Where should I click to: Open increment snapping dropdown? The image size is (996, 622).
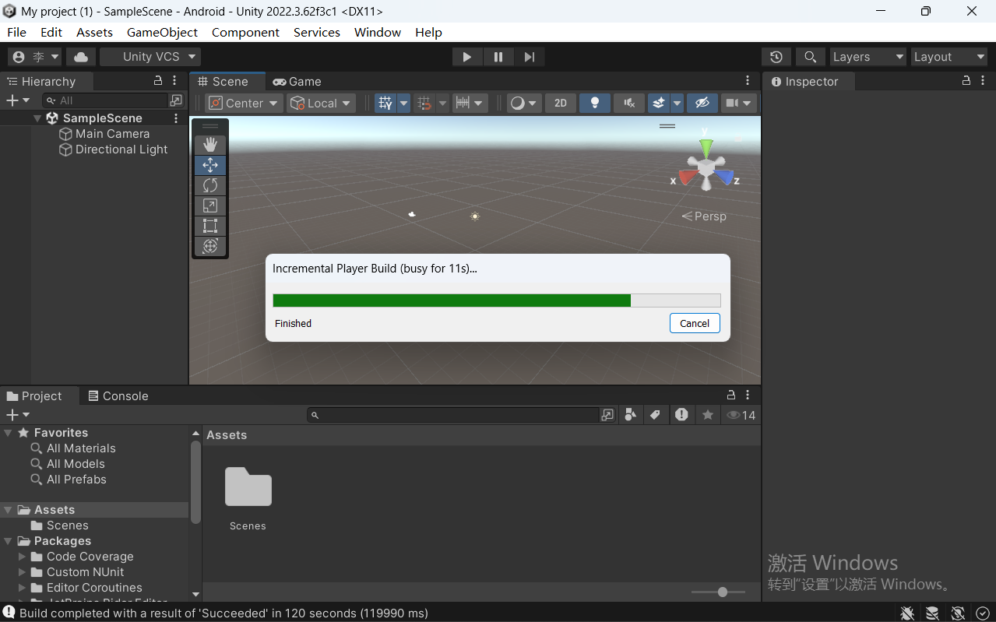click(470, 103)
